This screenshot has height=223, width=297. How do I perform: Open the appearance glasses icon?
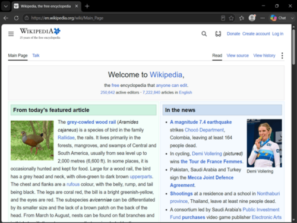tap(218, 34)
